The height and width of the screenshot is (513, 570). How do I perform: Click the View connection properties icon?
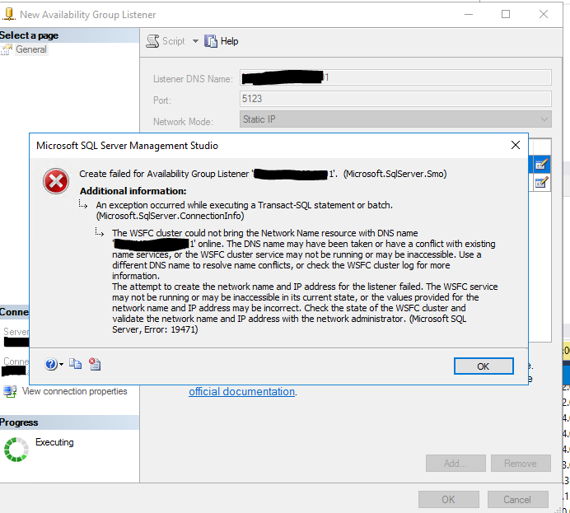[10, 391]
